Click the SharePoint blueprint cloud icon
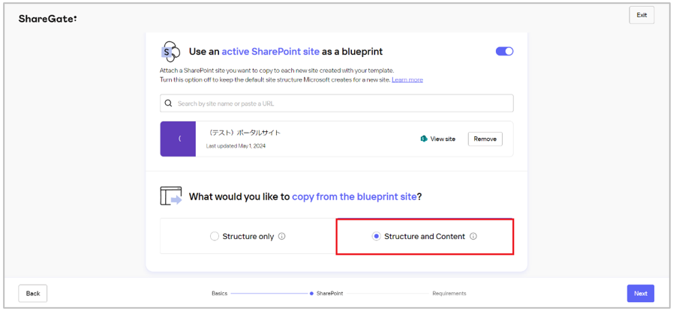This screenshot has height=311, width=673. pyautogui.click(x=171, y=52)
